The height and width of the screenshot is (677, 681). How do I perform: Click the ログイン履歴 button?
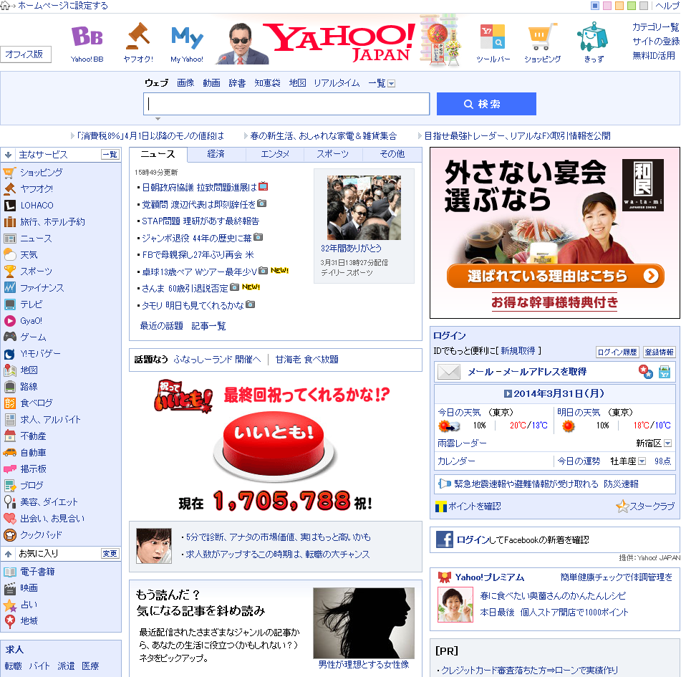pyautogui.click(x=617, y=352)
